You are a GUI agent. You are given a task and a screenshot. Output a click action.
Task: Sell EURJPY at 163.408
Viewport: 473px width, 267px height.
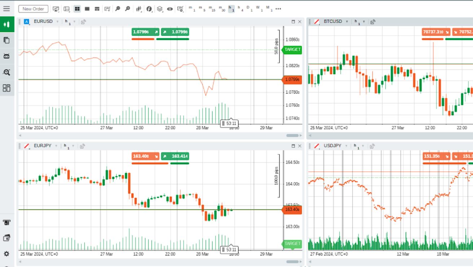(145, 156)
